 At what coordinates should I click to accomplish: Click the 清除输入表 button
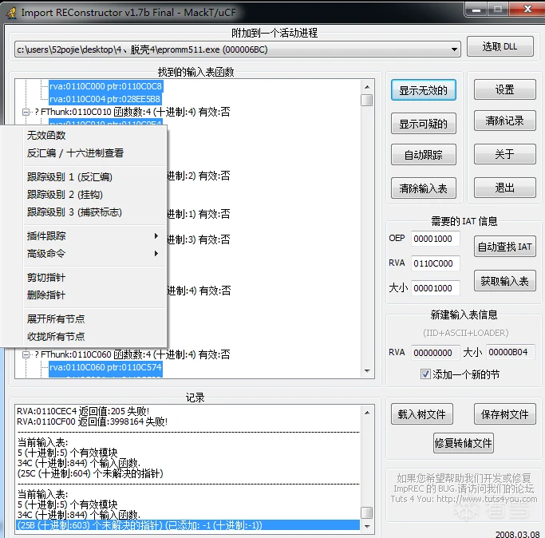pyautogui.click(x=424, y=188)
